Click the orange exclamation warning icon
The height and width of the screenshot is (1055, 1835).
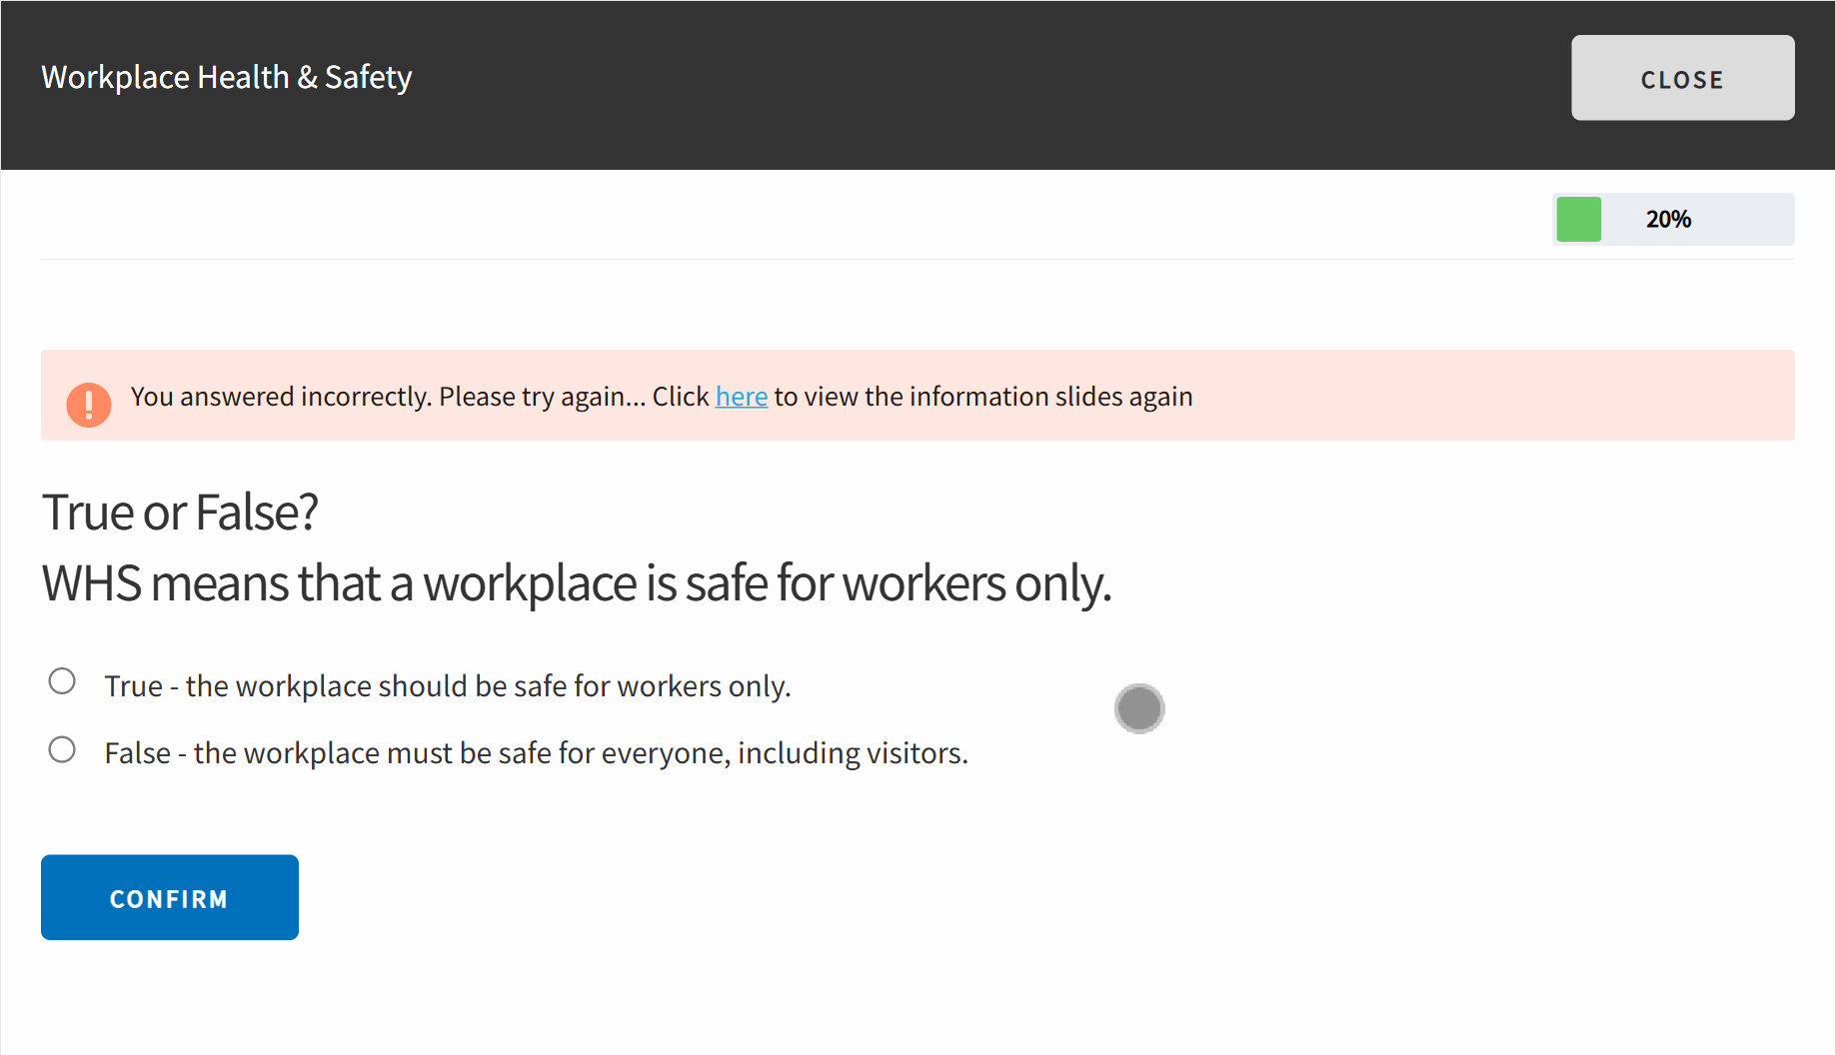coord(89,405)
